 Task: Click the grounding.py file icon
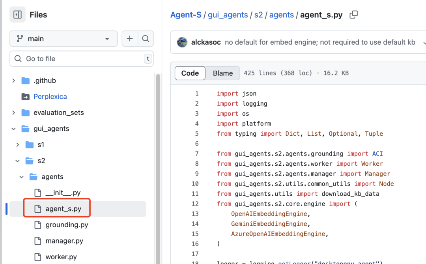point(38,225)
